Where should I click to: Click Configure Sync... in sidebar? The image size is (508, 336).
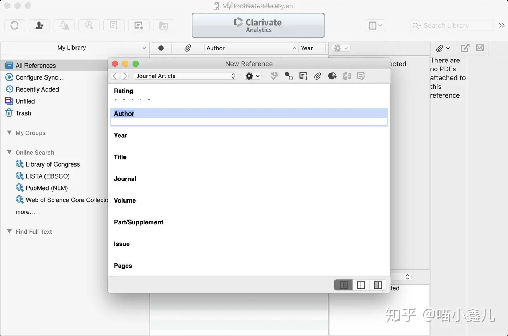[39, 77]
